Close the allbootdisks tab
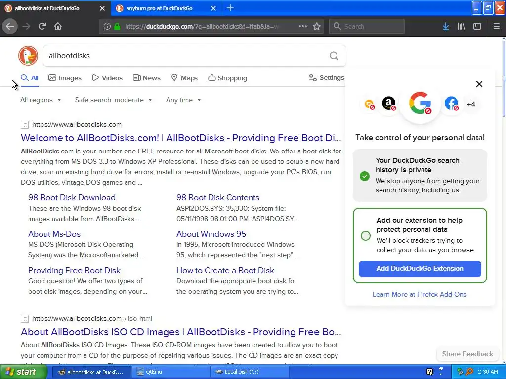 tap(102, 8)
